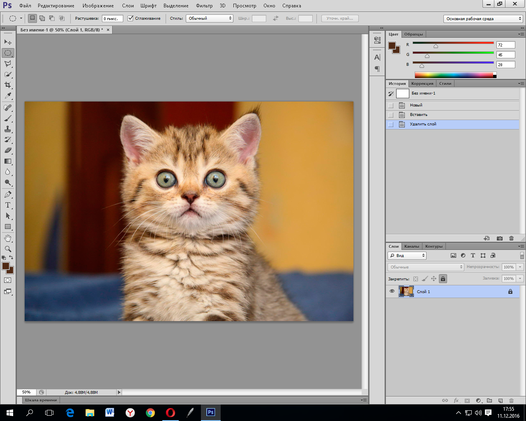Screen dimensions: 526x421
Task: Toggle lock image pixels brush icon
Action: (424, 279)
